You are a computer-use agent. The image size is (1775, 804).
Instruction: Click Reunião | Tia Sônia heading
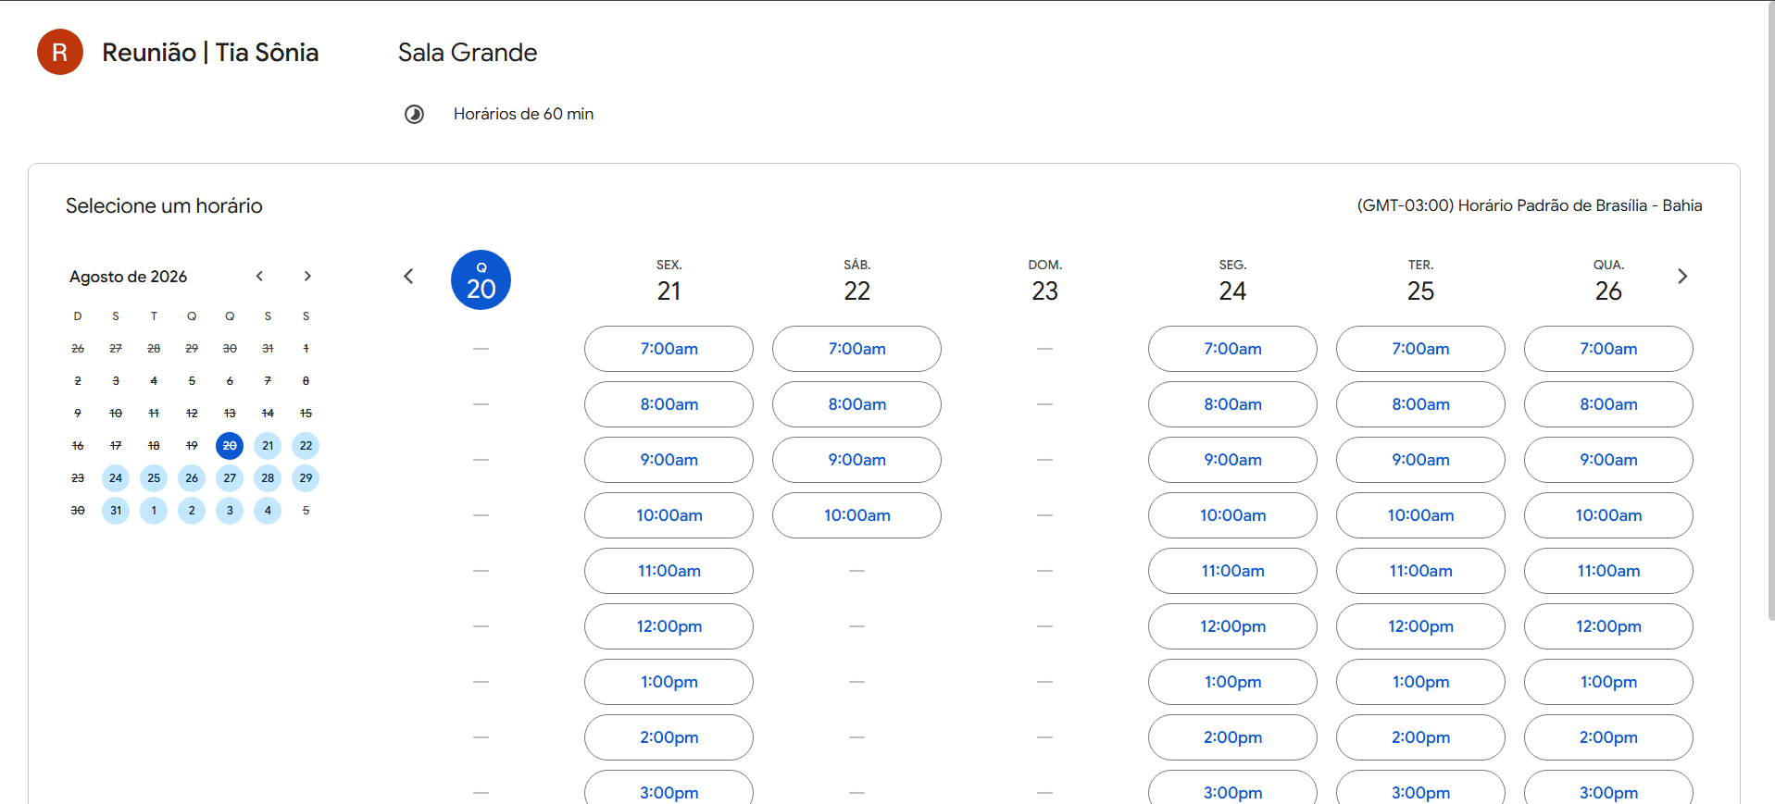(210, 53)
